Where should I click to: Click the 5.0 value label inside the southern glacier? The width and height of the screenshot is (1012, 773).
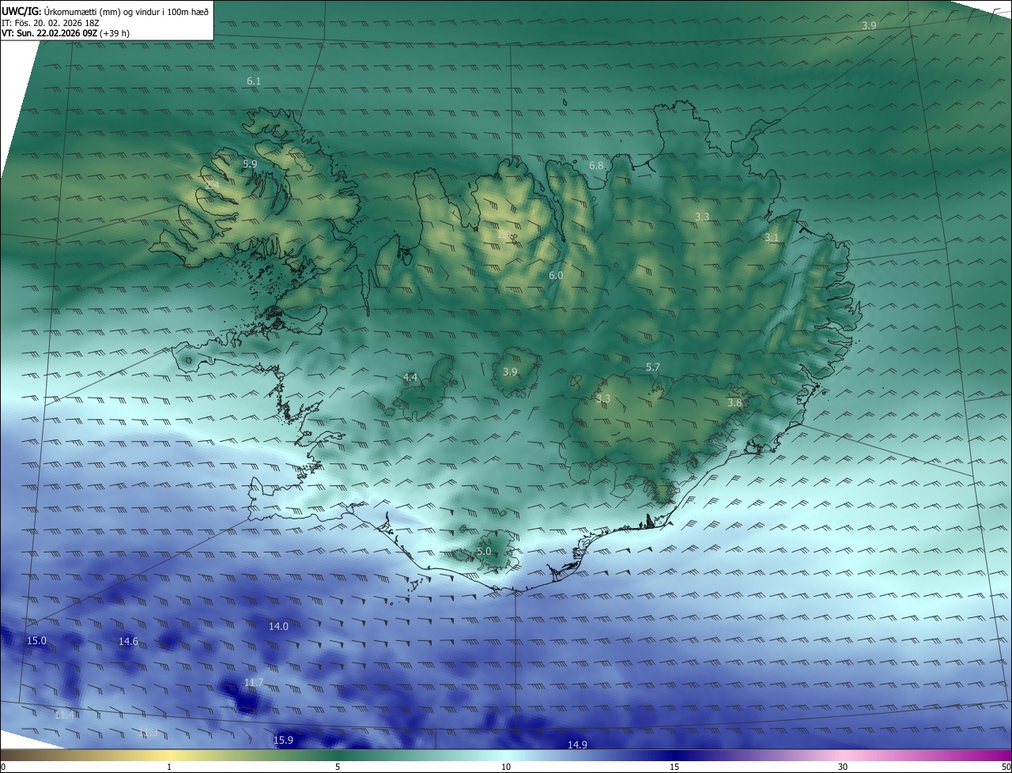(484, 552)
